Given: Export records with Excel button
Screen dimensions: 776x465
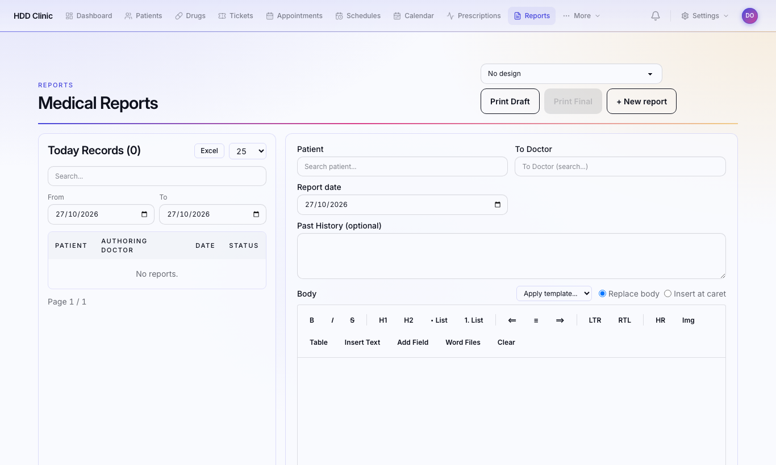Looking at the screenshot, I should click(x=209, y=151).
